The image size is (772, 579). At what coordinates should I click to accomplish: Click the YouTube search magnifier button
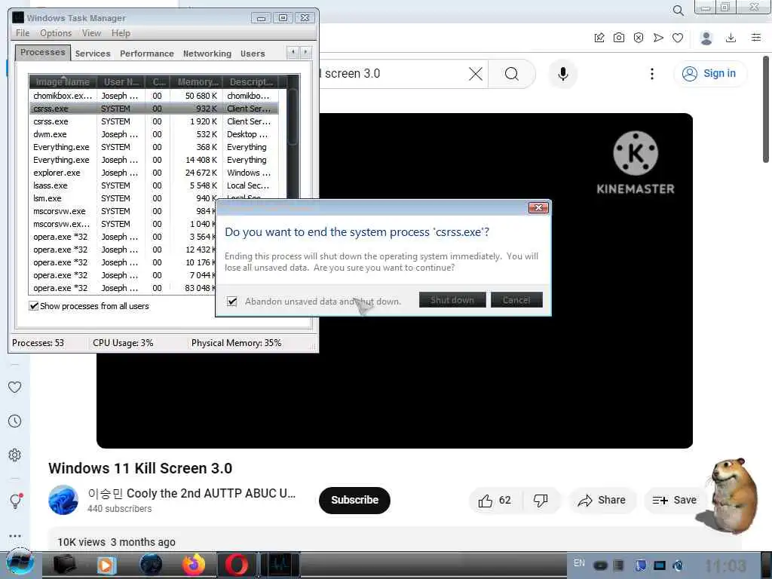[512, 74]
